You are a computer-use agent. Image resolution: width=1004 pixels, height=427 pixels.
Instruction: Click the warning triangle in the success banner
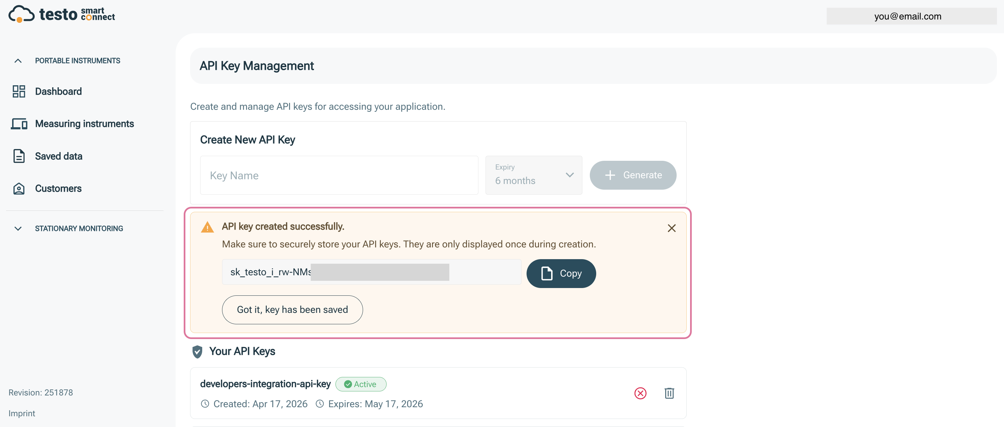pos(207,227)
